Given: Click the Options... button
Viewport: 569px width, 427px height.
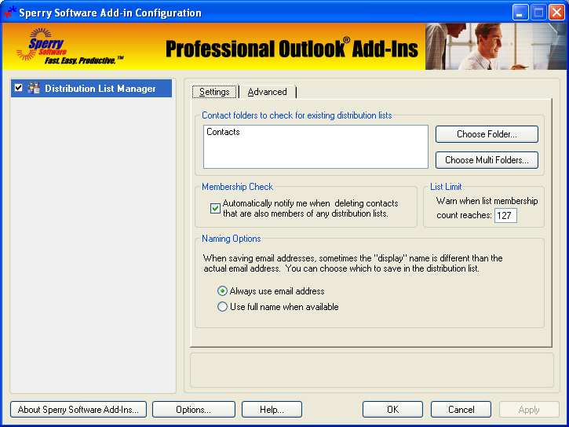Looking at the screenshot, I should click(194, 410).
